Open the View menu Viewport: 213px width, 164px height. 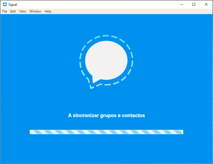22,11
